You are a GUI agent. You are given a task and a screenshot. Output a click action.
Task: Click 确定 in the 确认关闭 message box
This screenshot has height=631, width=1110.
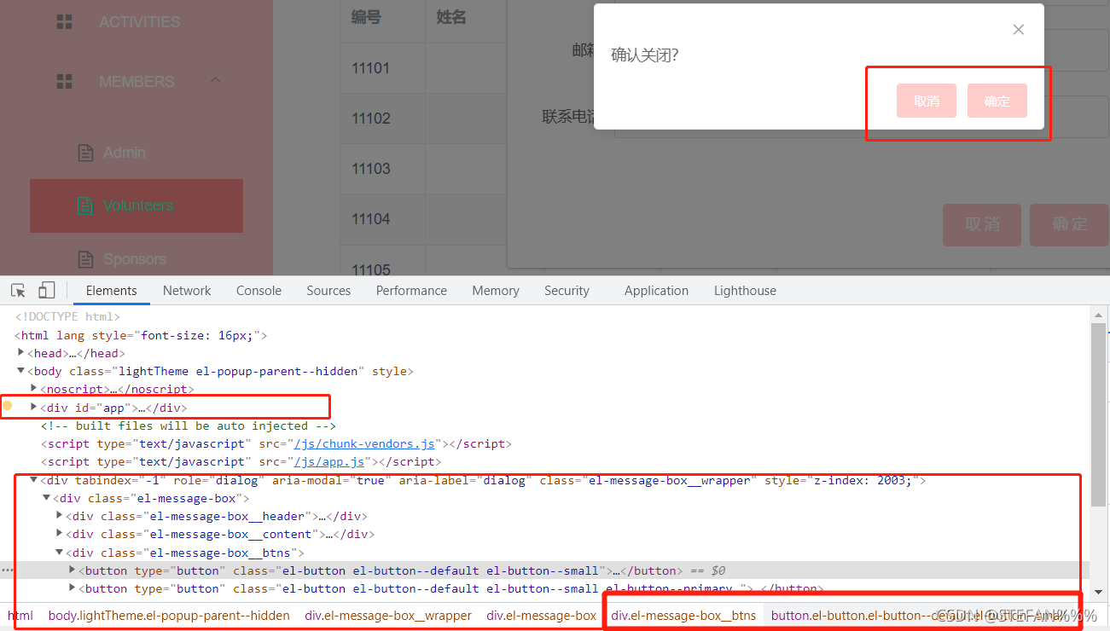(x=997, y=101)
